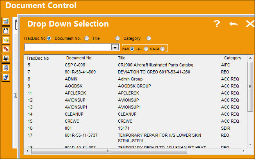Screen dimensions: 255x159
Task: Select the Document No. radio button
Action: (87, 38)
